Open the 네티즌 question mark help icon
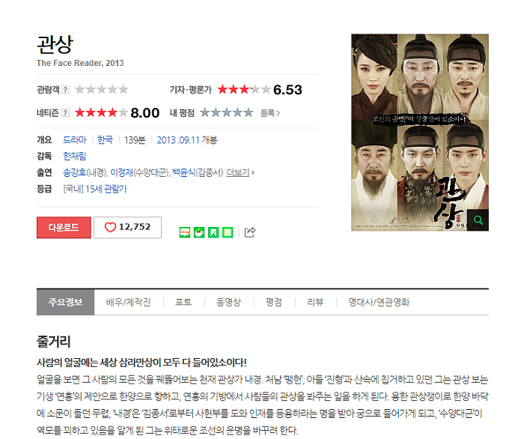Screen dimensions: 524x439 click(66, 113)
